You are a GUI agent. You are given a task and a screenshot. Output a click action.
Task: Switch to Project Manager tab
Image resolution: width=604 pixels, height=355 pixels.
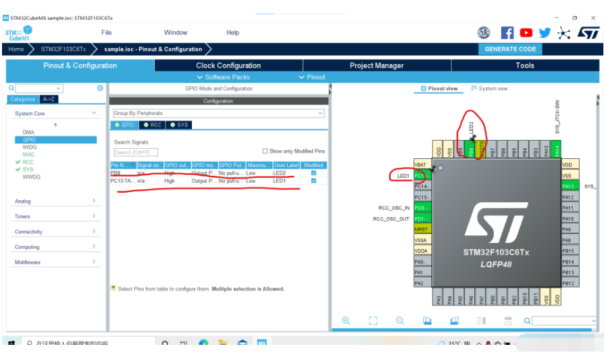377,66
